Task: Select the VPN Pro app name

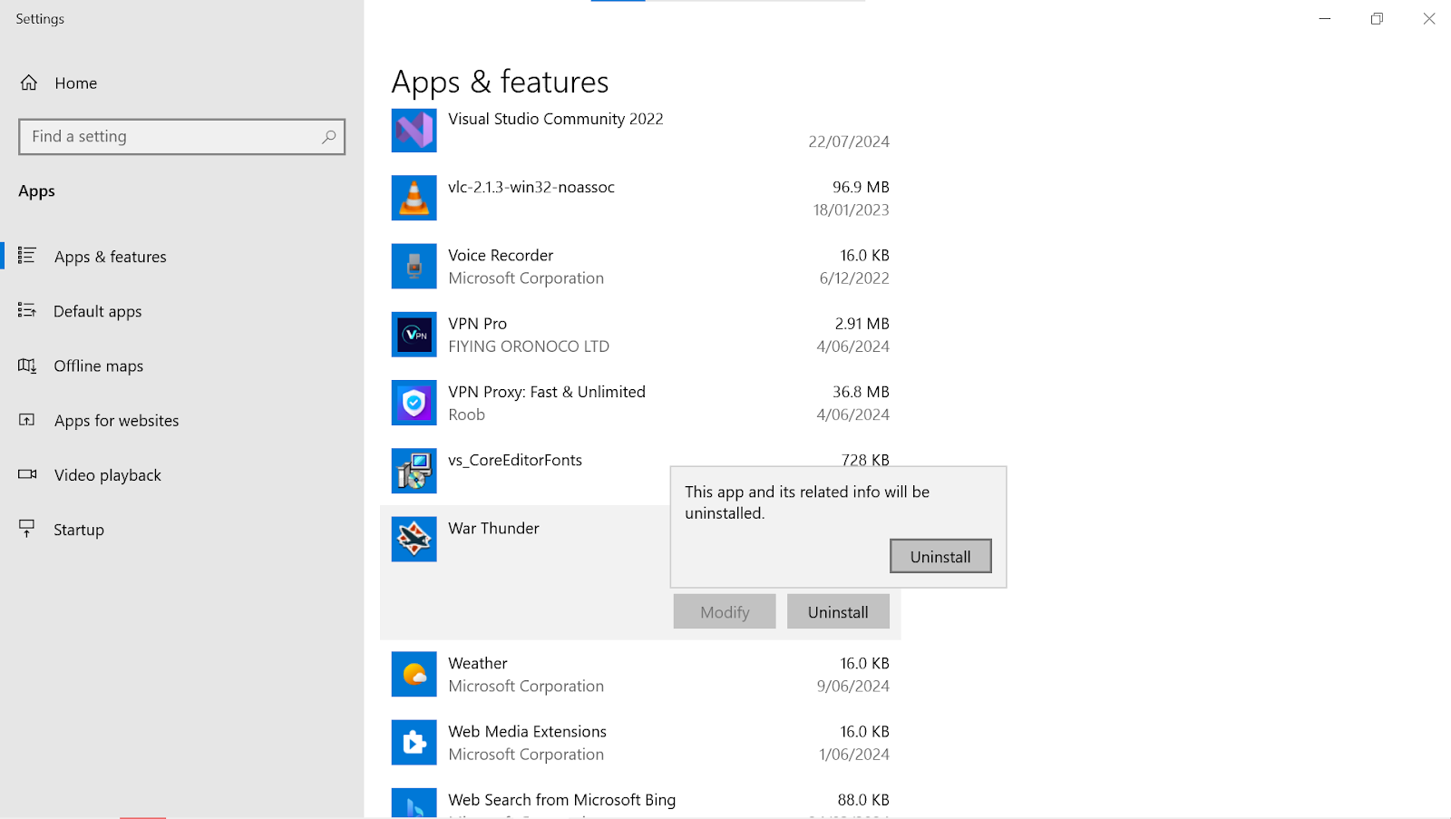Action: point(478,324)
